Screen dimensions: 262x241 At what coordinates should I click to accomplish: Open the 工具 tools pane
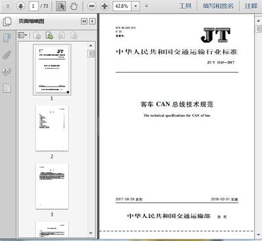pos(185,6)
